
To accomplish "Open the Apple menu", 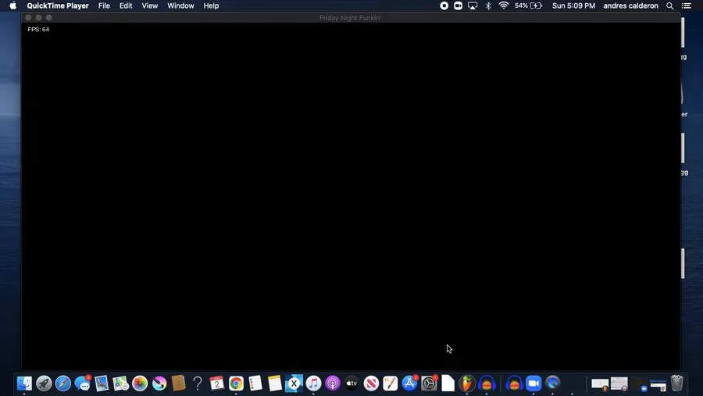I will [13, 5].
